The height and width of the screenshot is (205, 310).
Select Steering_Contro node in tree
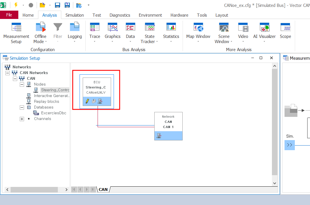(55, 90)
